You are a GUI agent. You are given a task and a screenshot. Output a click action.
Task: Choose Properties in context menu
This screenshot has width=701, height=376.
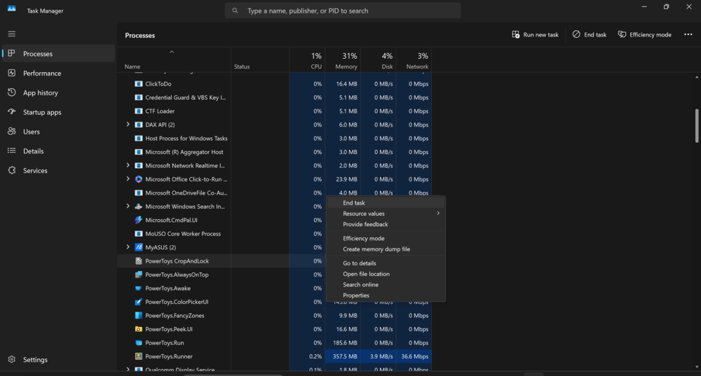386,295
